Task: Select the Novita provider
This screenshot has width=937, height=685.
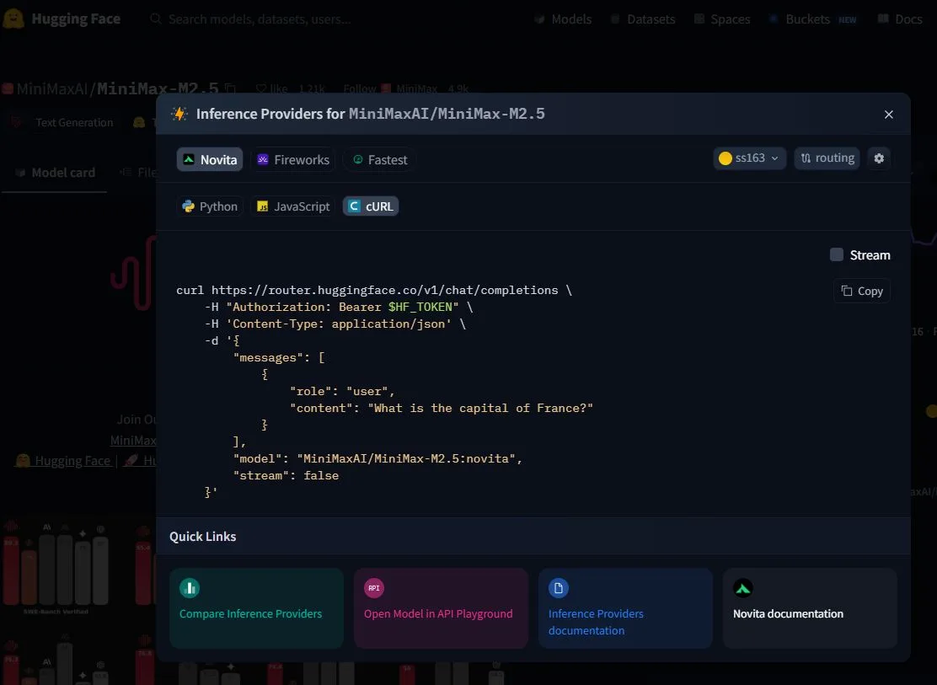Action: [210, 160]
